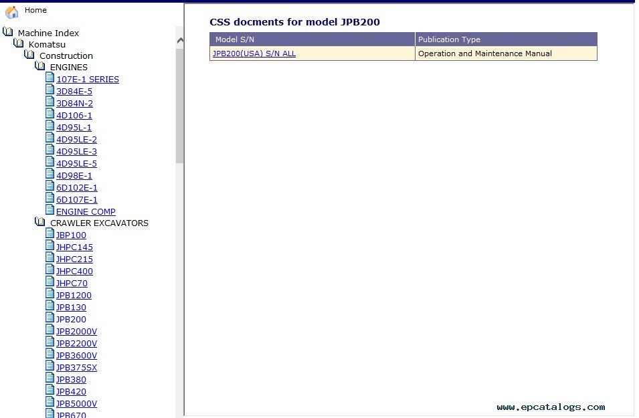Open the JPB420 model link
This screenshot has height=418, width=639.
72,391
